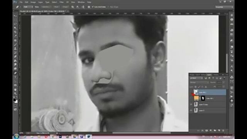The image size is (247, 139).
Task: Create a new layer from Layers panel
Action: pyautogui.click(x=219, y=131)
